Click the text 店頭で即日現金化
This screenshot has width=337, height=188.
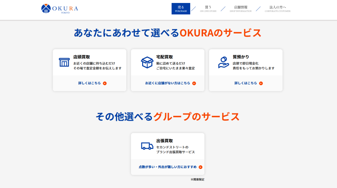[246, 63]
